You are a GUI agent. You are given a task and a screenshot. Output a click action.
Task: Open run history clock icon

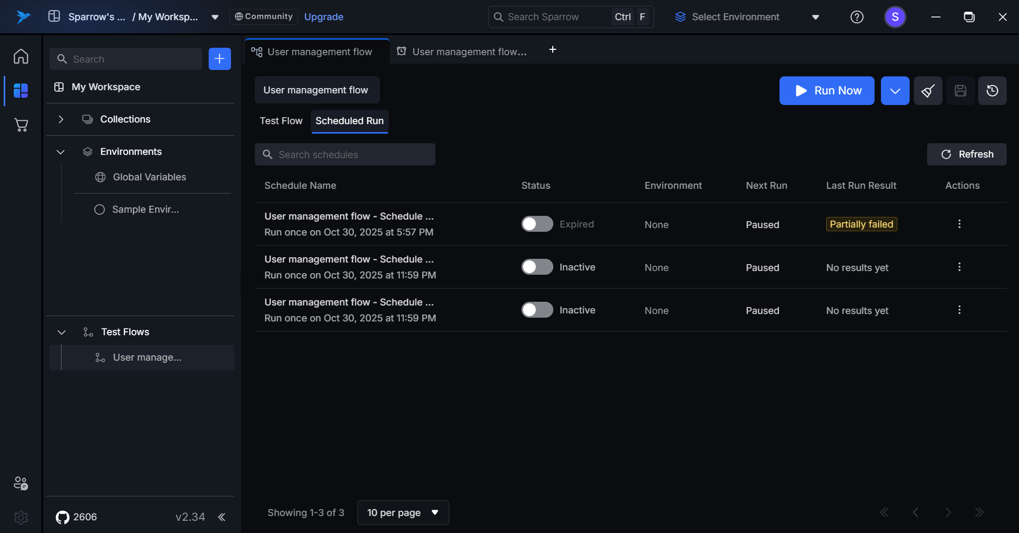coord(992,91)
